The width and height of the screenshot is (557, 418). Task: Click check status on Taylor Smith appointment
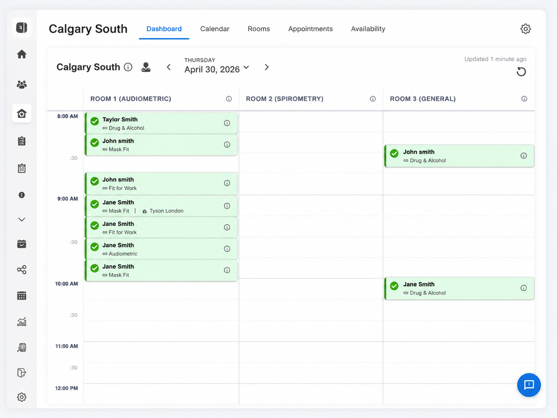[95, 122]
